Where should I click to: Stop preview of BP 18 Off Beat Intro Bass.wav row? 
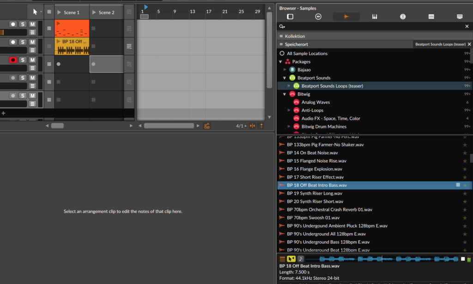(458, 185)
